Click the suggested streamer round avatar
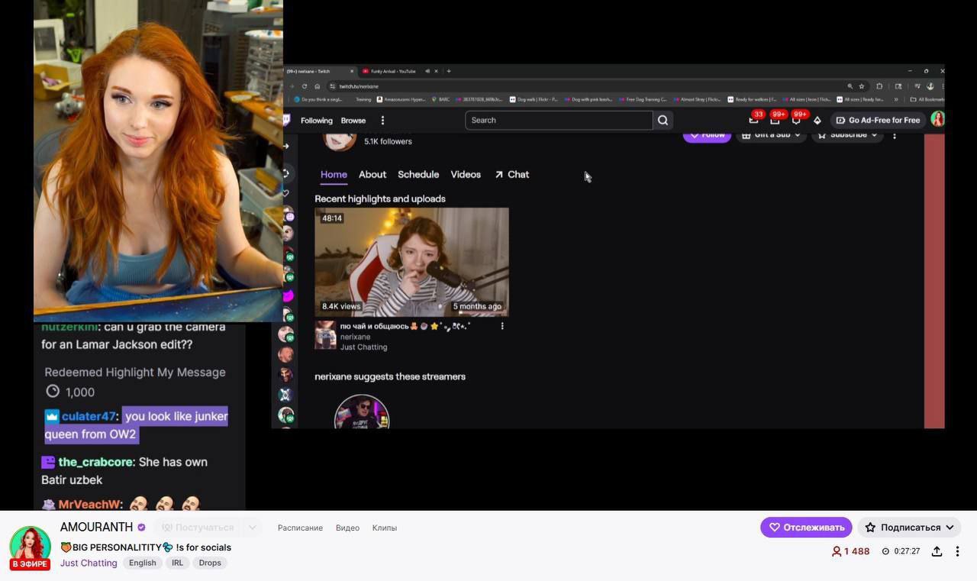Viewport: 977px width, 581px height. coord(362,412)
